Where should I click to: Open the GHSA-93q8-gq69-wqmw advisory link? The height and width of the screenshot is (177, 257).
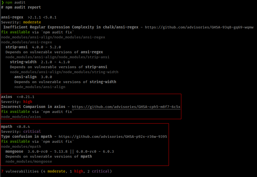(x=199, y=27)
